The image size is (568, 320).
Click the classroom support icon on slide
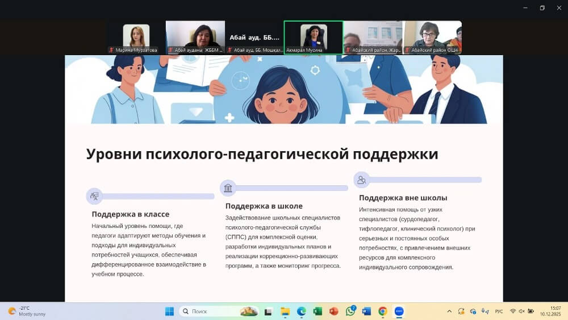pos(94,196)
